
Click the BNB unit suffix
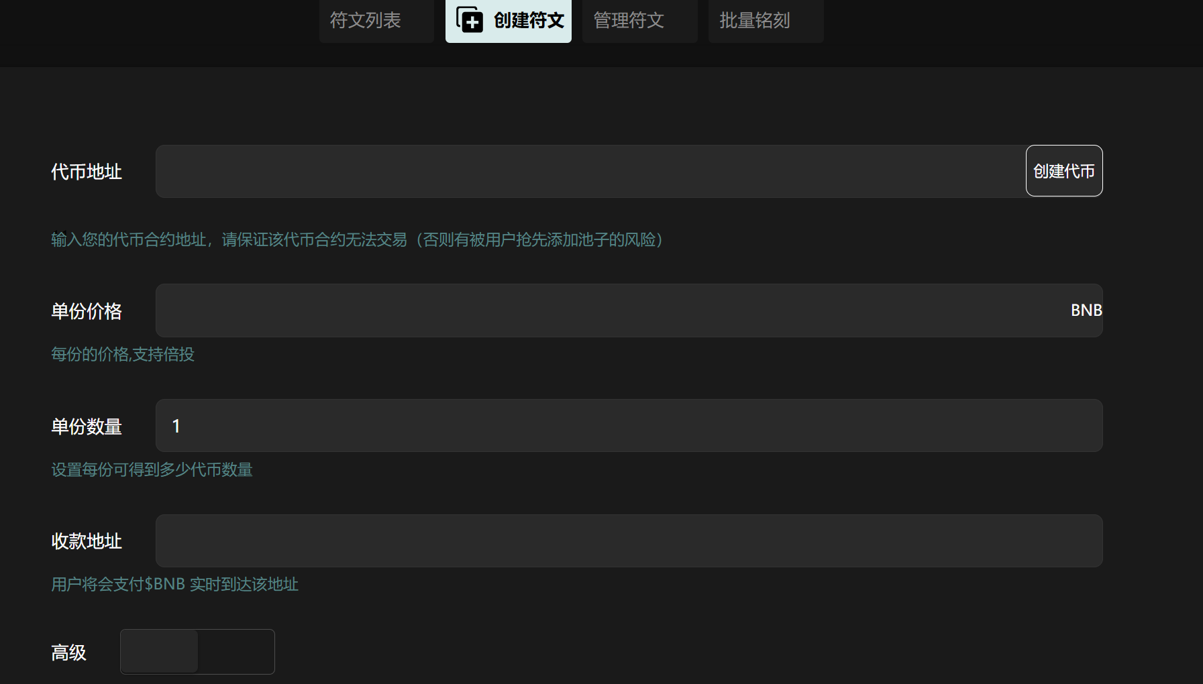click(x=1086, y=310)
